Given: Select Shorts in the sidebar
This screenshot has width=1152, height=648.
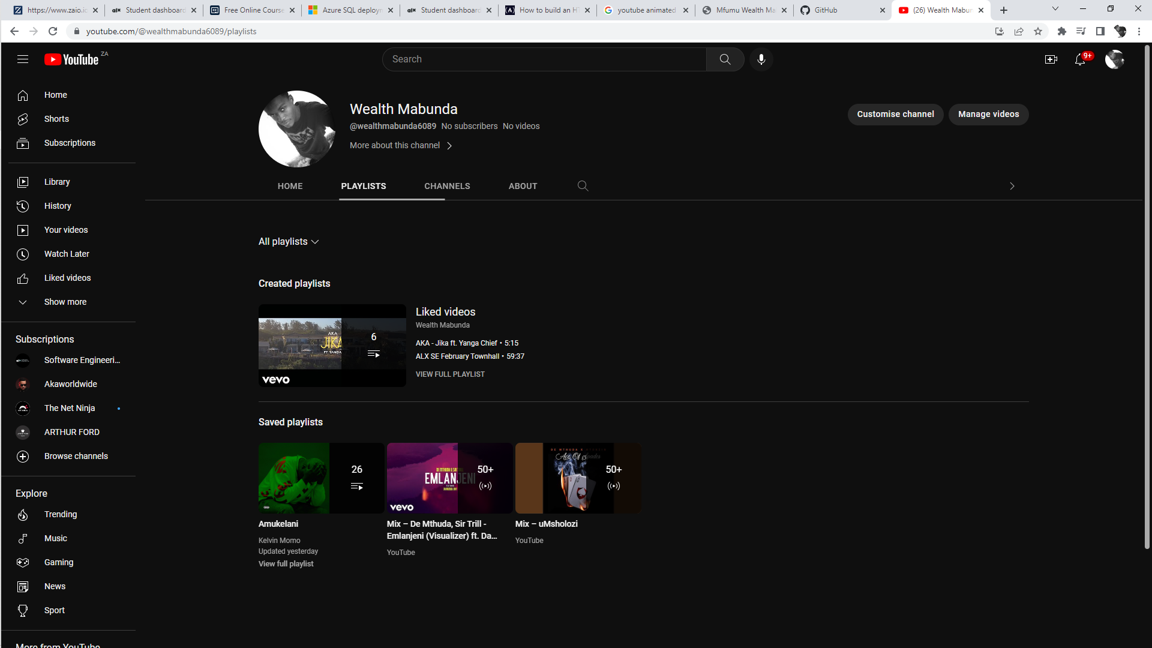Looking at the screenshot, I should (x=56, y=119).
